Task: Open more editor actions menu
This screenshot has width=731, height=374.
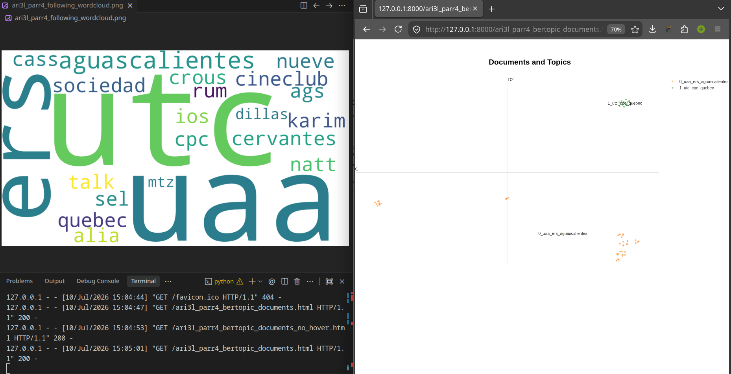Action: pos(342,6)
